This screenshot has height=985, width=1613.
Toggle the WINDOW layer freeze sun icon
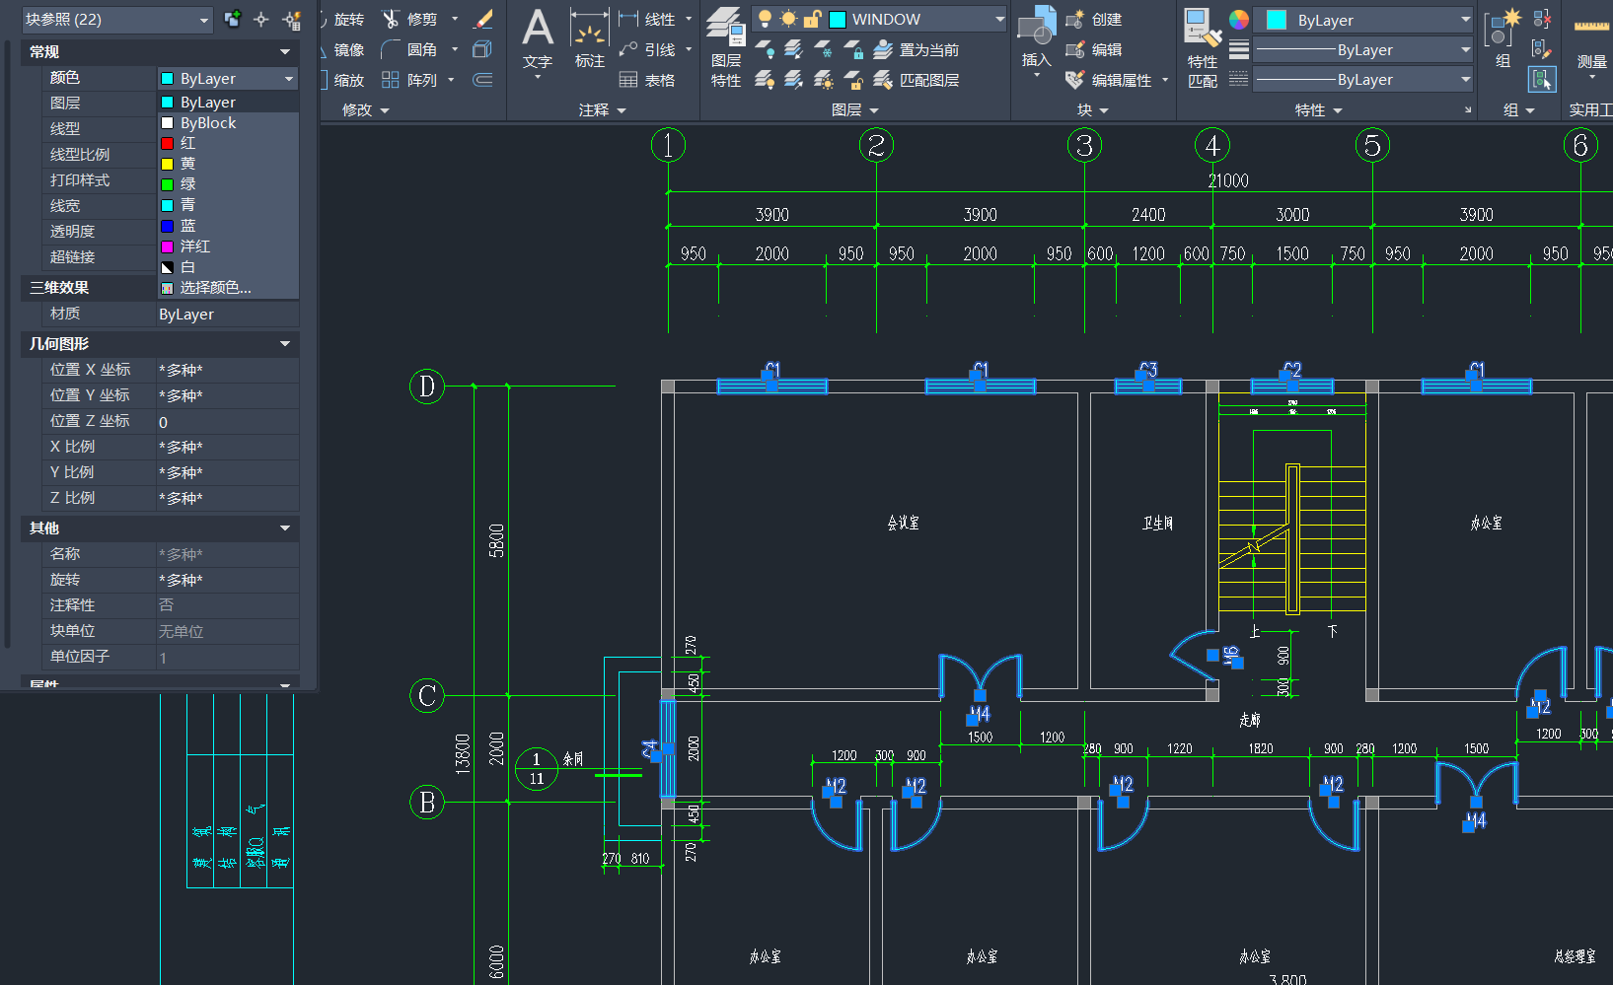[x=788, y=20]
